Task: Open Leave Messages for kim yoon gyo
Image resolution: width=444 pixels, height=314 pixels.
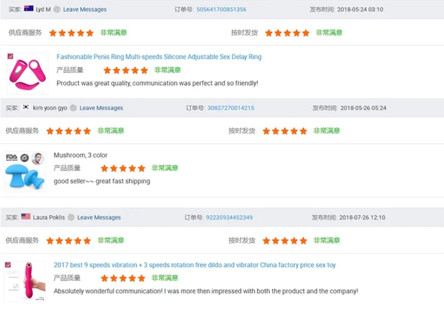Action: (x=101, y=108)
